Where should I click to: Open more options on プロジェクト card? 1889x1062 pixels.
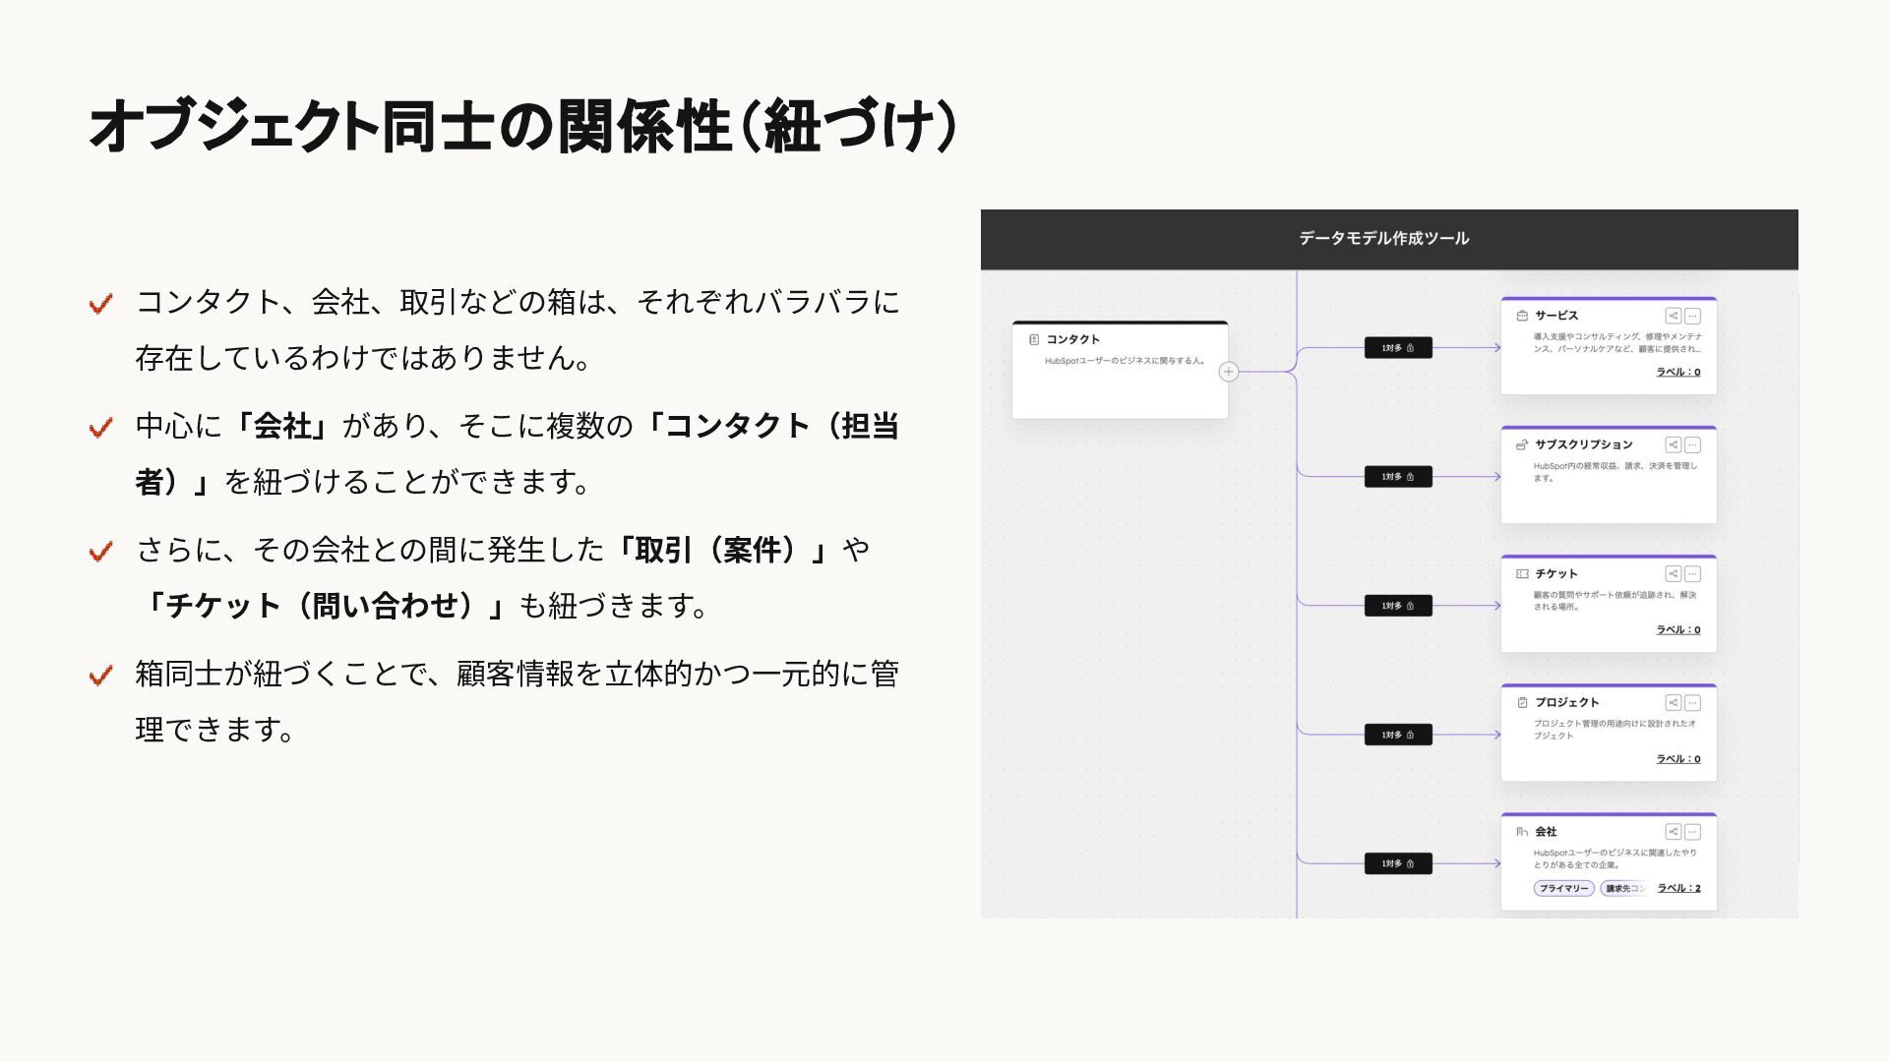pos(1692,702)
